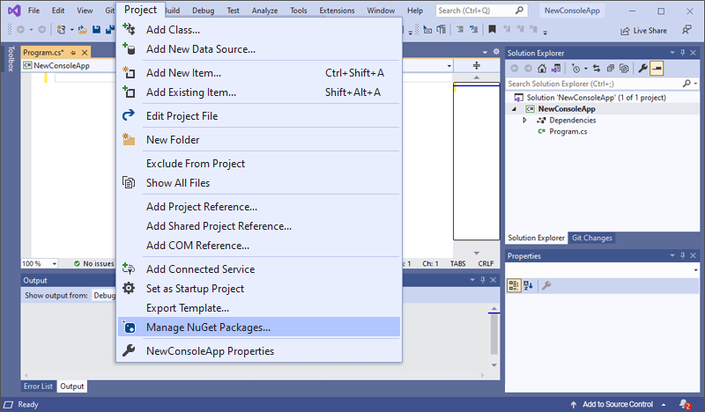
Task: Close the Program.cs tab
Action: 84,53
